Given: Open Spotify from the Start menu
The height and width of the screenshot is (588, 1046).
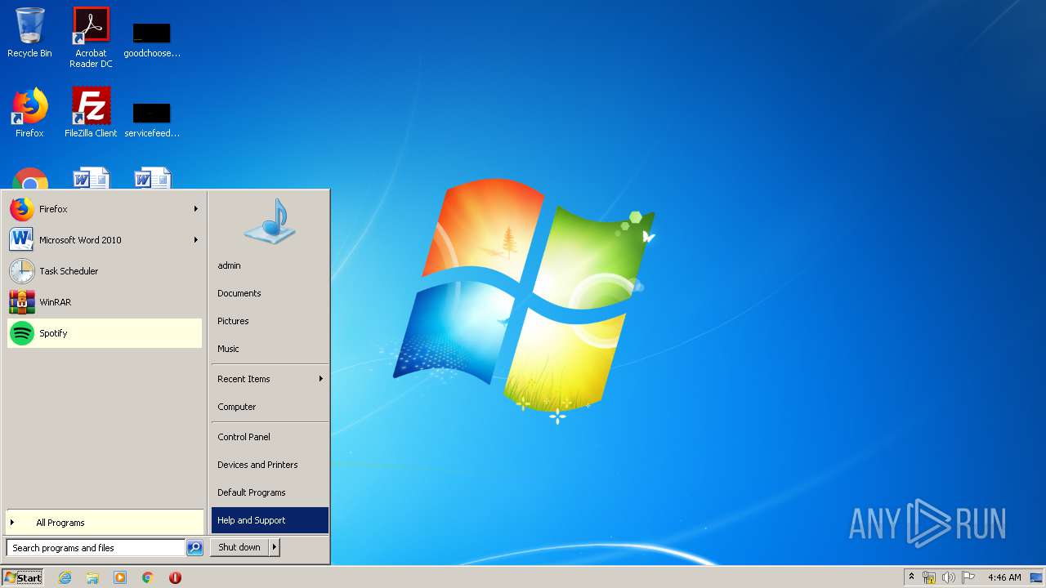Looking at the screenshot, I should [104, 333].
